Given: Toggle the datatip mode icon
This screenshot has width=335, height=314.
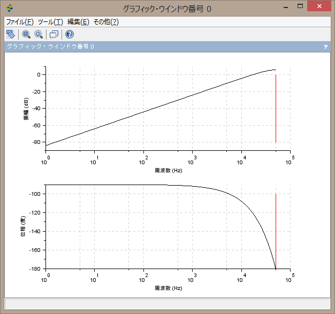Looking at the screenshot, I should pos(54,34).
